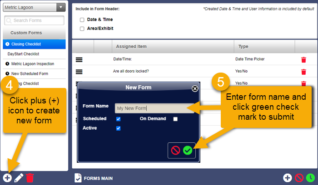This screenshot has height=185, width=318.
Task: Delete form using bottom-left red trash icon
Action: click(30, 178)
